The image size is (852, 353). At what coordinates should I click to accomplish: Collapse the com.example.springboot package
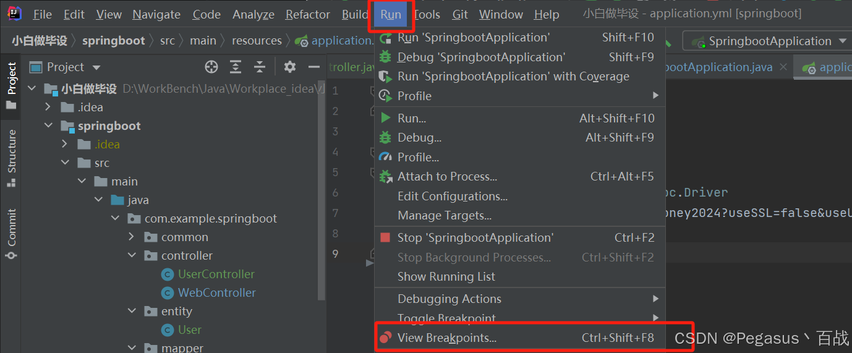point(116,218)
